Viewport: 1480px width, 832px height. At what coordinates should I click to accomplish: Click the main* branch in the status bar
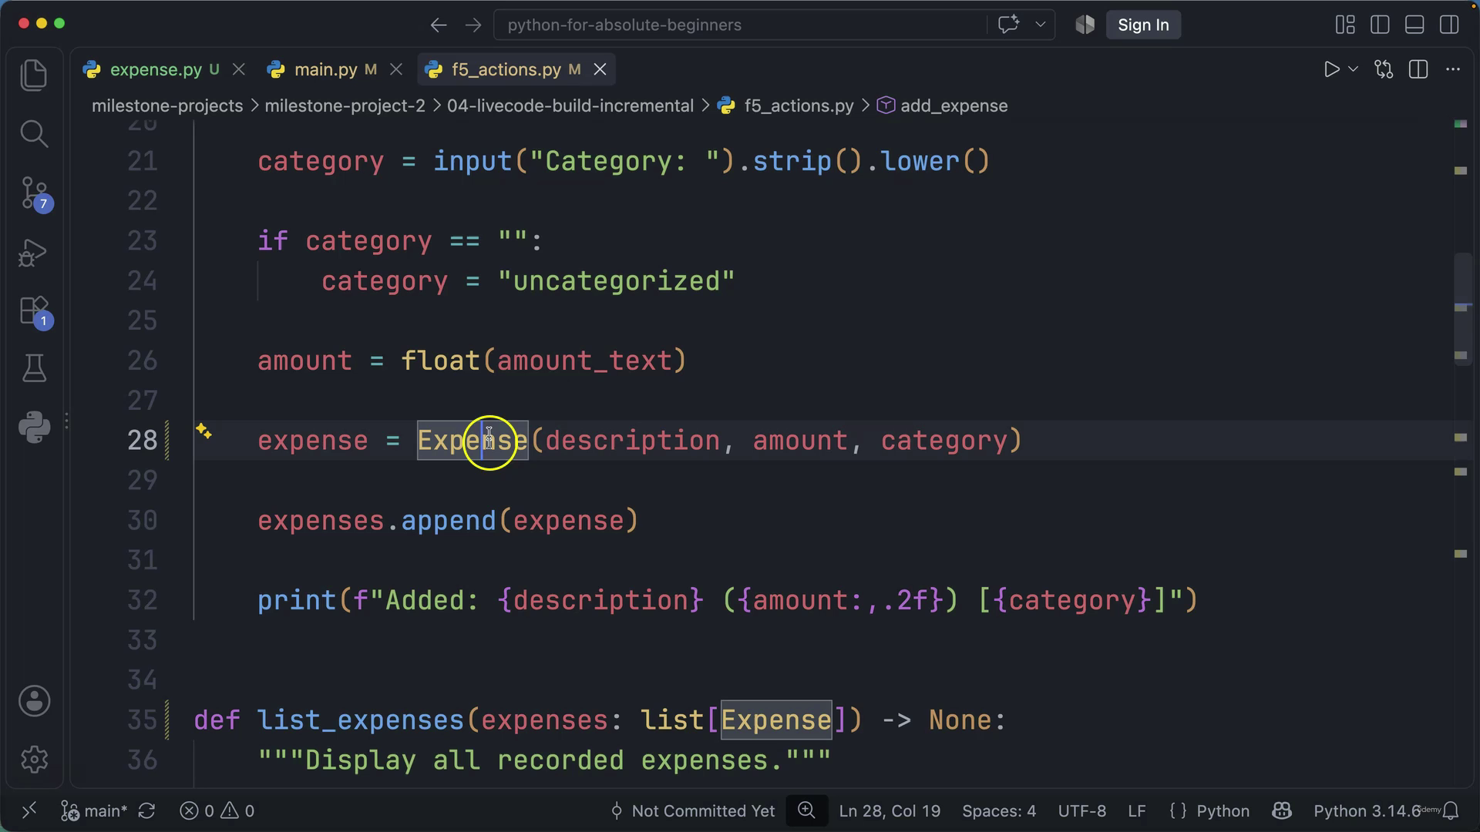(94, 810)
